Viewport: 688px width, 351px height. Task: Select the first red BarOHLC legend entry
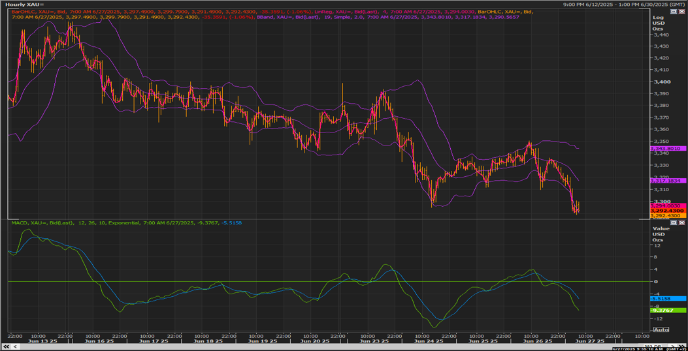coord(161,11)
